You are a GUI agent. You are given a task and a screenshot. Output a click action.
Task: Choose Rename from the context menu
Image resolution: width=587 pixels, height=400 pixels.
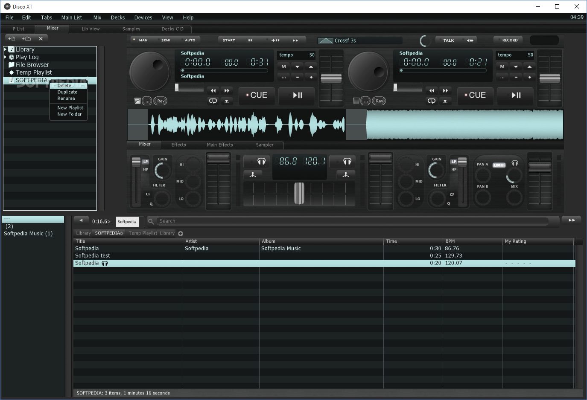coord(66,99)
